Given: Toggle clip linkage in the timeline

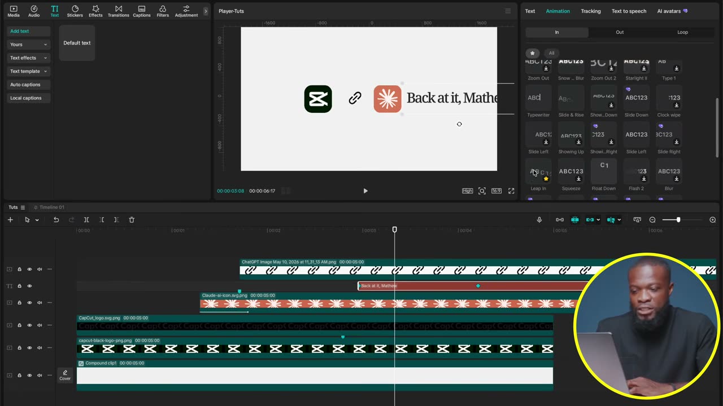Looking at the screenshot, I should pyautogui.click(x=590, y=220).
